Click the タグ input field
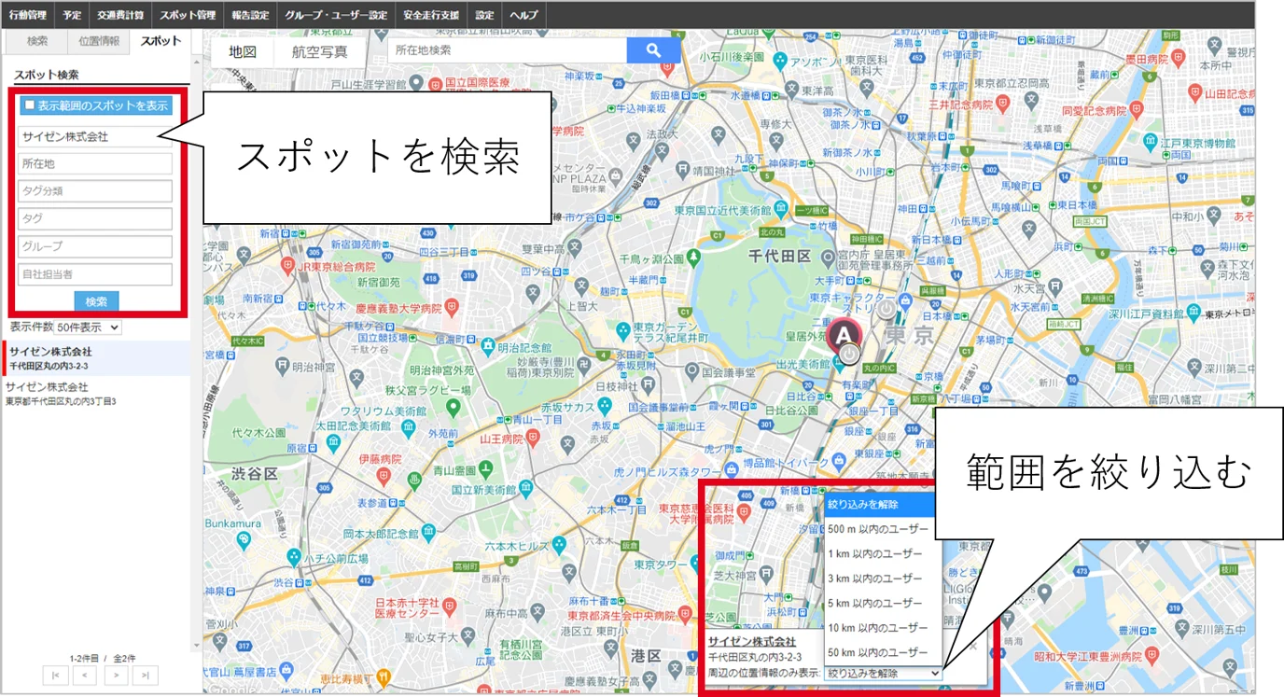This screenshot has height=697, width=1284. pyautogui.click(x=95, y=218)
